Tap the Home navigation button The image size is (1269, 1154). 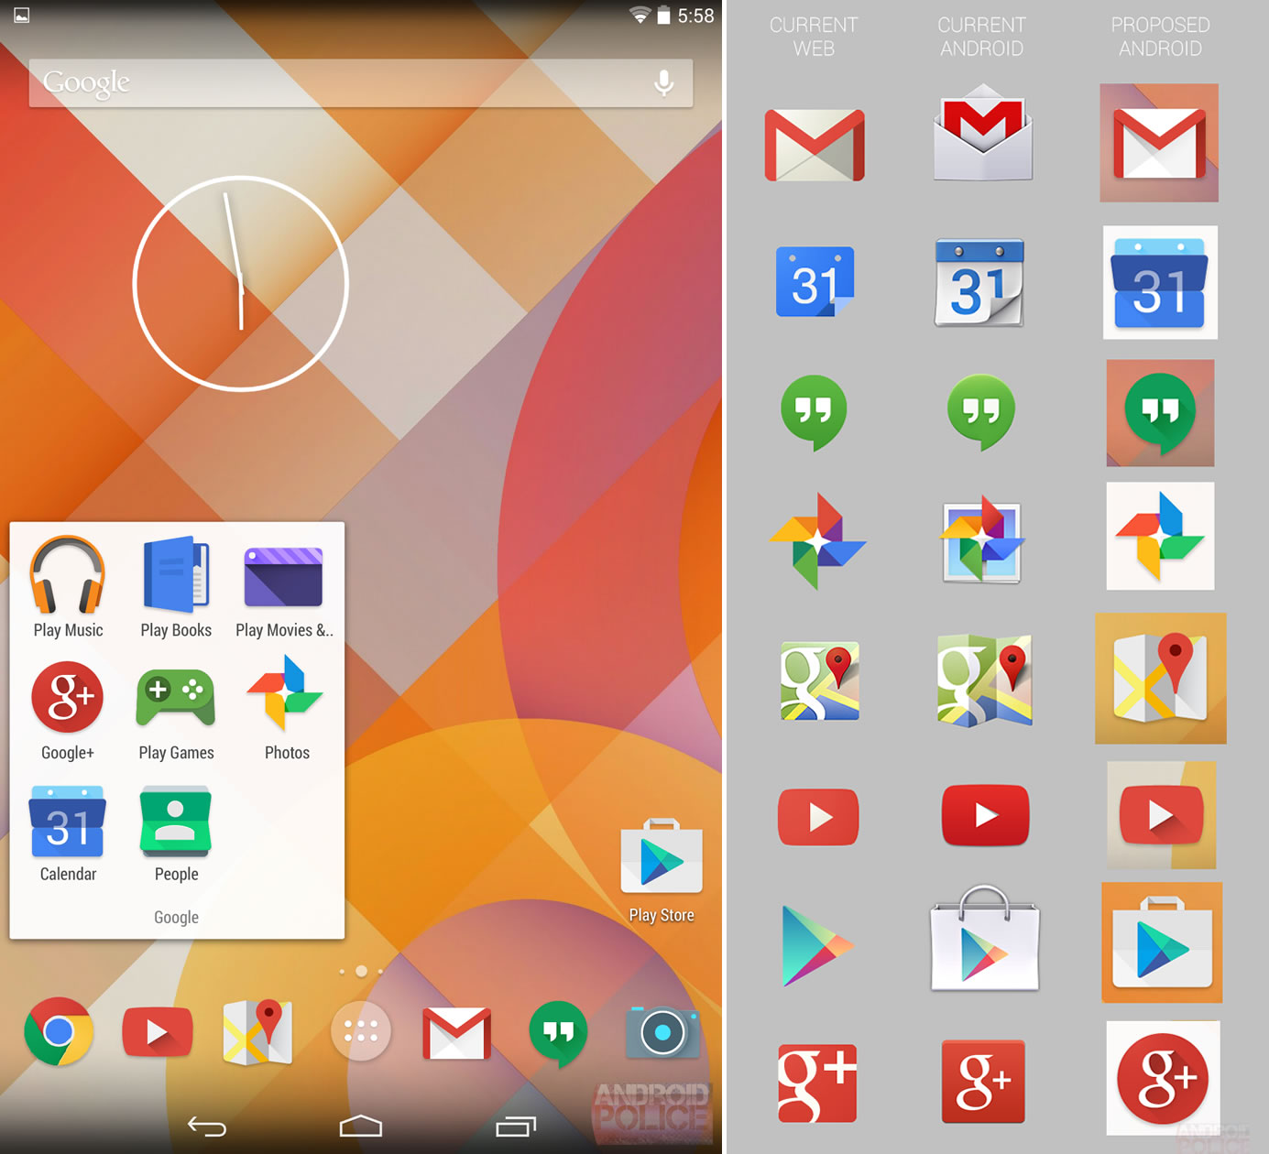361,1126
